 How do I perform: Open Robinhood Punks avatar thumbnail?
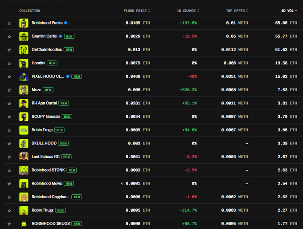point(24,23)
